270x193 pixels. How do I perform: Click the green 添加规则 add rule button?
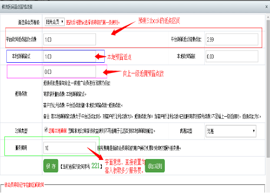point(155,166)
